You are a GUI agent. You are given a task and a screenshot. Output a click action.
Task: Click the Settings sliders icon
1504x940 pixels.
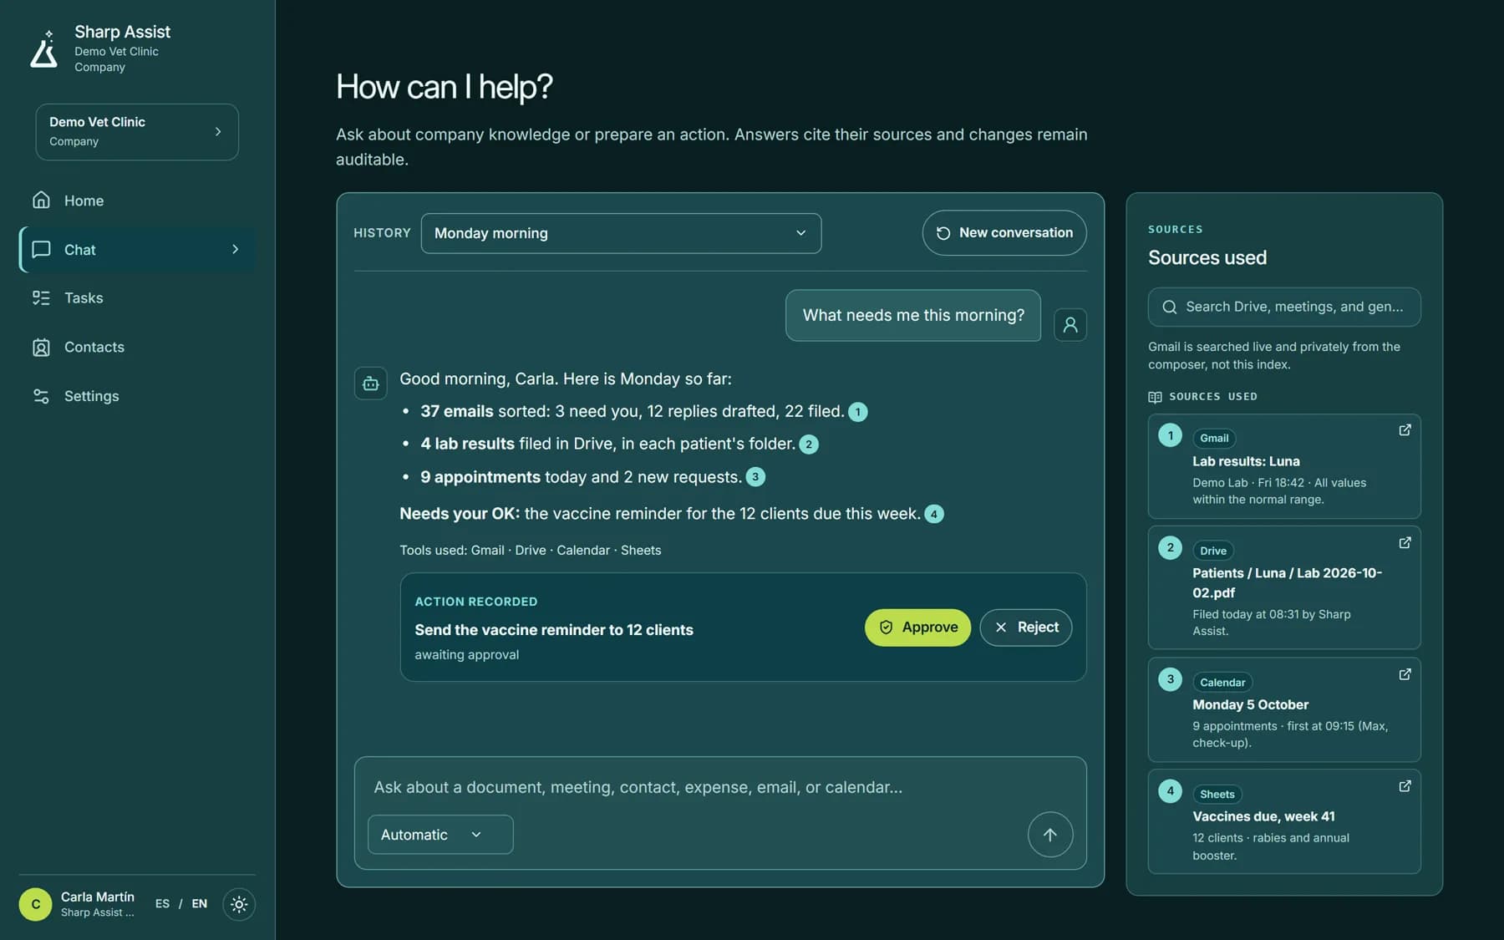click(41, 396)
